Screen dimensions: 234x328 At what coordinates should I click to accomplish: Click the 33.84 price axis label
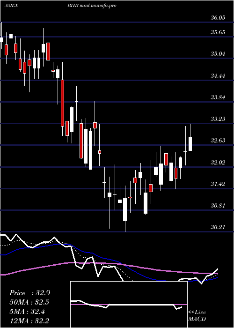218,97
